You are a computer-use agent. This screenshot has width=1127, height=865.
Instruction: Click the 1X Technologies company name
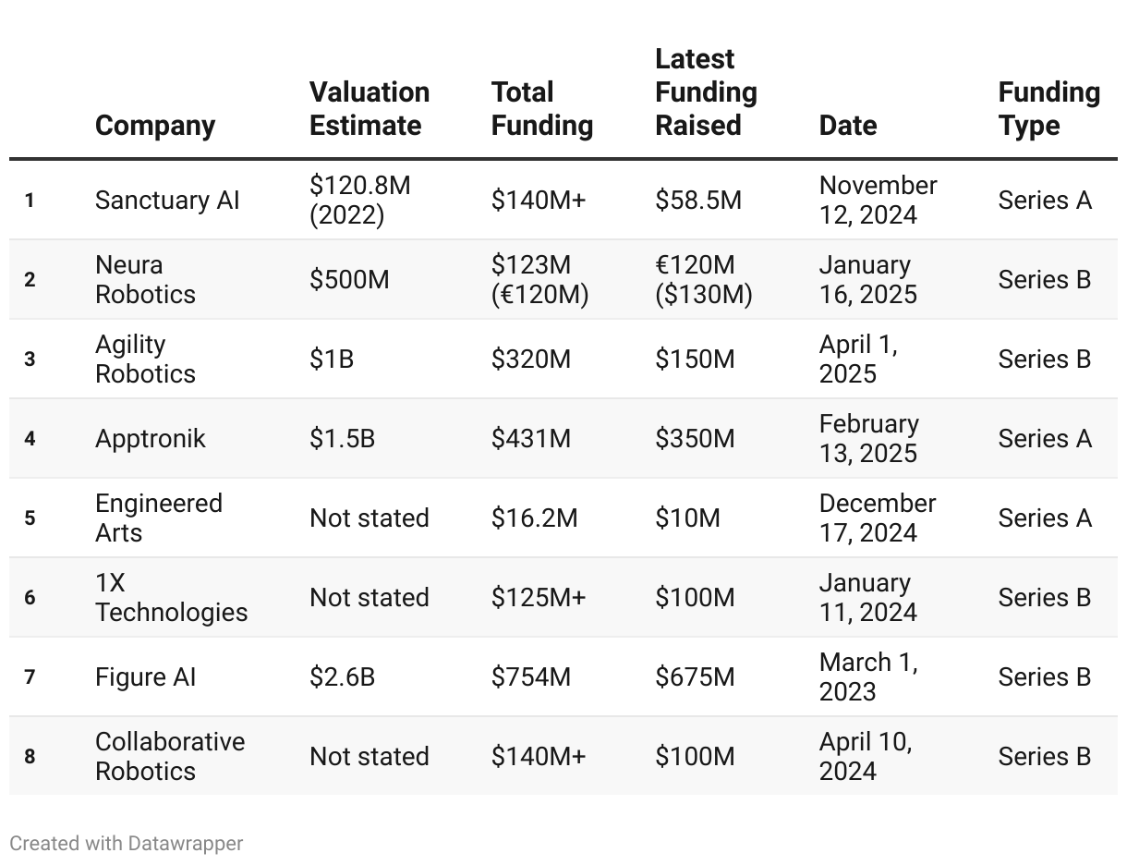click(171, 597)
